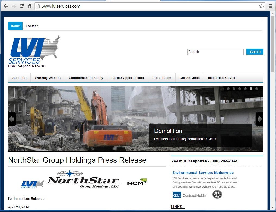Click the Environmental Services Nationwide heading
The image size is (276, 212).
[203, 173]
